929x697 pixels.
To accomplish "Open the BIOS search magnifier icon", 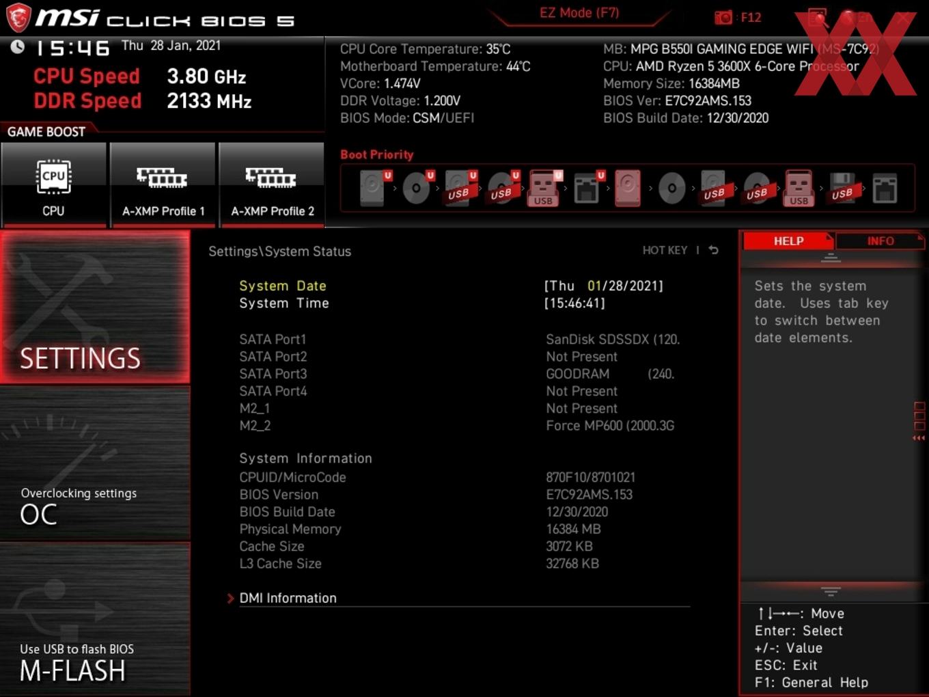I will click(x=818, y=18).
